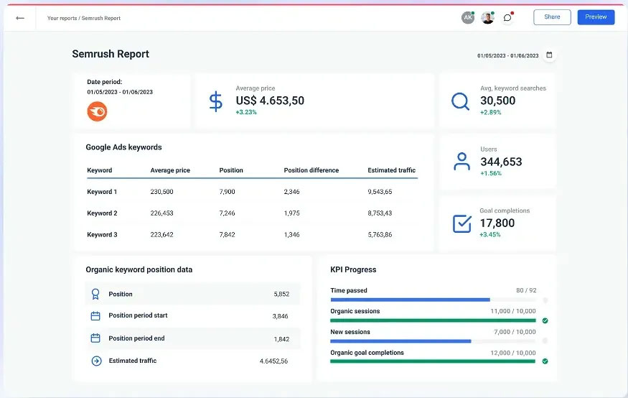
Task: Click the Time passed progress bar
Action: click(x=433, y=300)
